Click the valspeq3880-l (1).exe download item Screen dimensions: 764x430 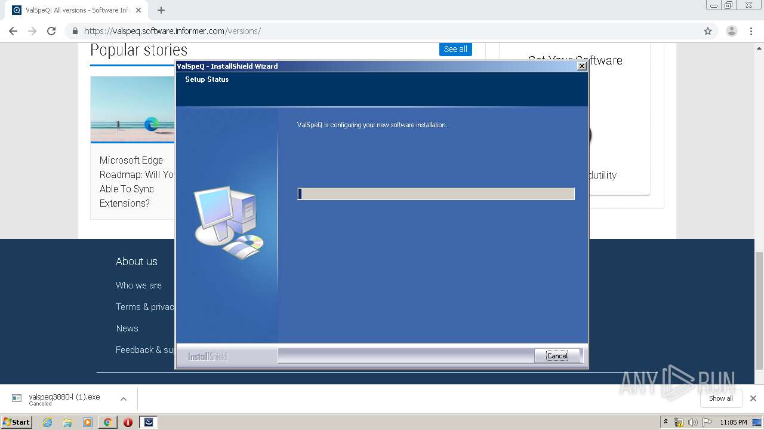pos(64,399)
